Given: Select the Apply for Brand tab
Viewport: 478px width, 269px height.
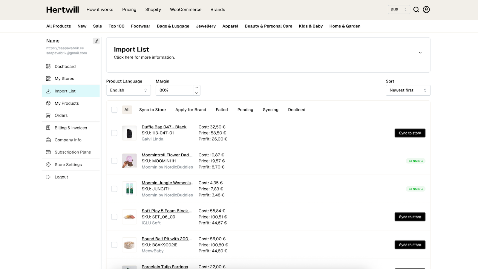Looking at the screenshot, I should pos(191,110).
